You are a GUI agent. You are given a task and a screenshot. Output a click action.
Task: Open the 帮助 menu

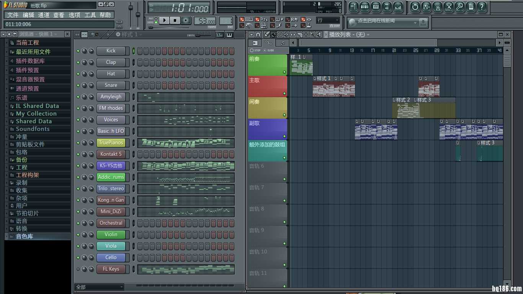pos(105,15)
